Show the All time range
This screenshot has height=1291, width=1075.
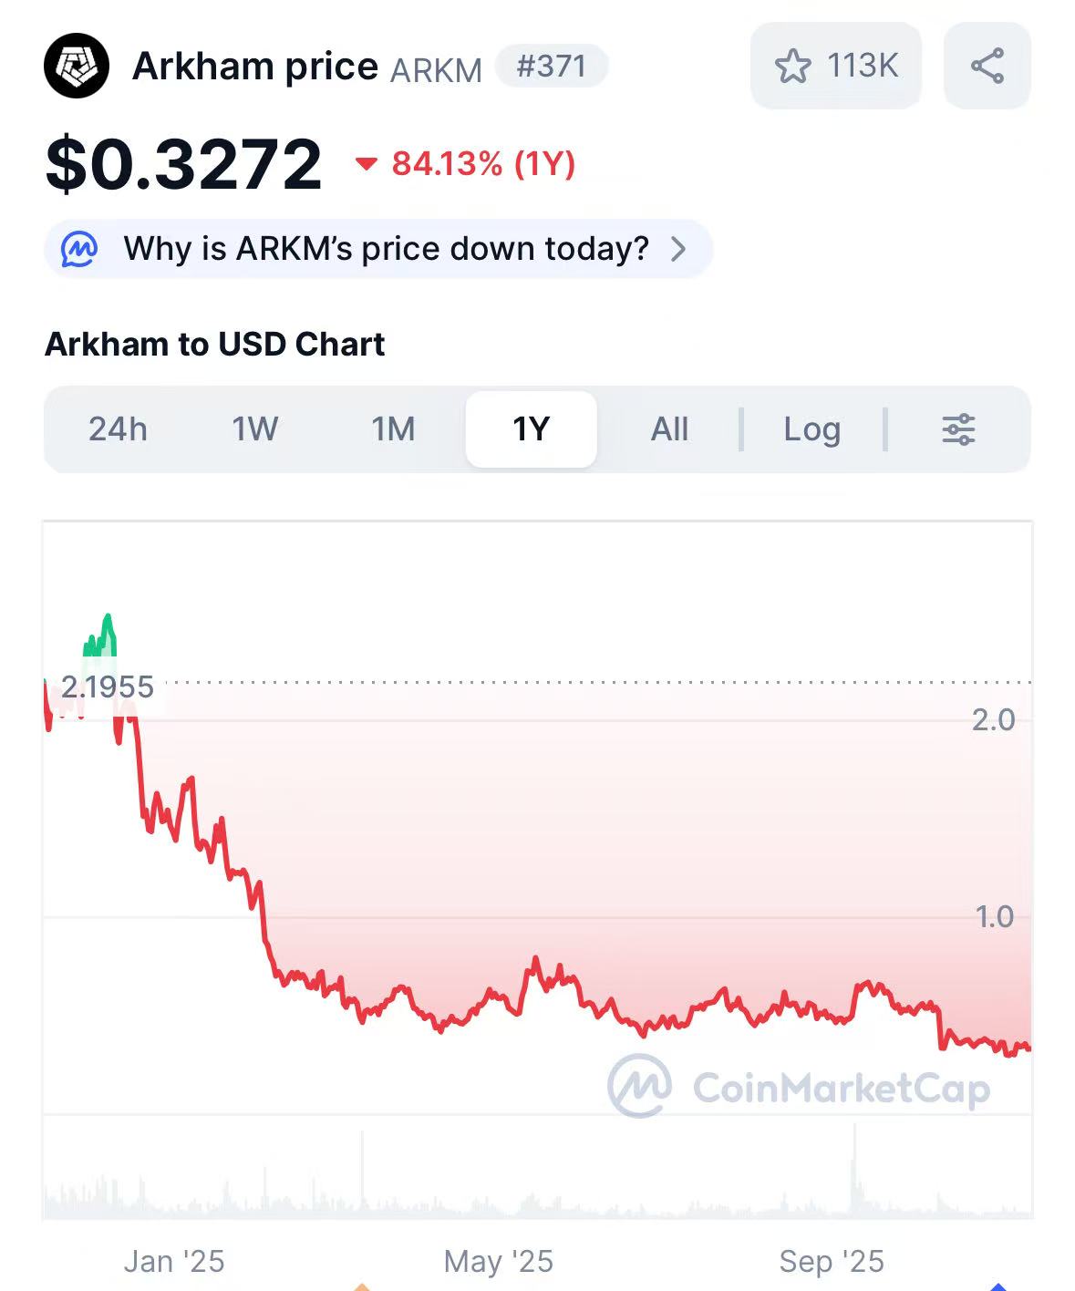coord(669,429)
